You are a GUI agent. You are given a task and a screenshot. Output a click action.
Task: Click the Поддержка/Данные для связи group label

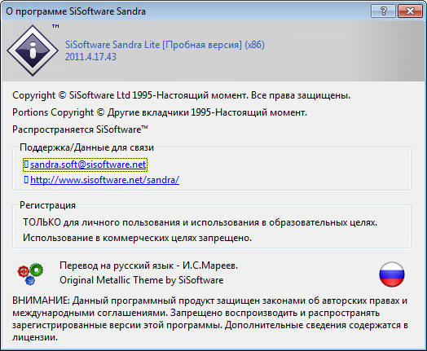click(87, 147)
